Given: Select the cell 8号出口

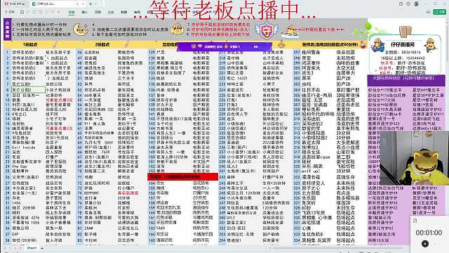Looking at the screenshot, I should click(20, 114).
